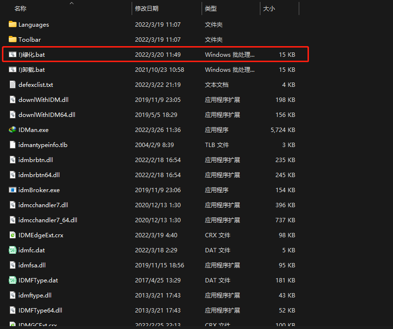Click the idmantypeinfo.tlb blank file icon
This screenshot has width=393, height=329.
point(13,145)
